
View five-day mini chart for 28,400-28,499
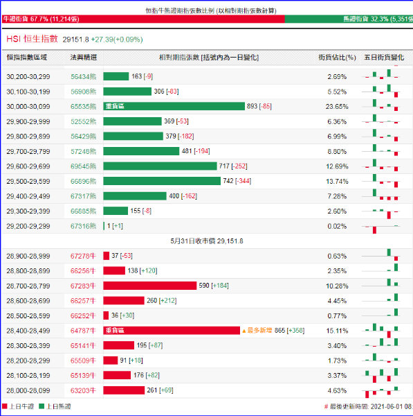(x=381, y=331)
